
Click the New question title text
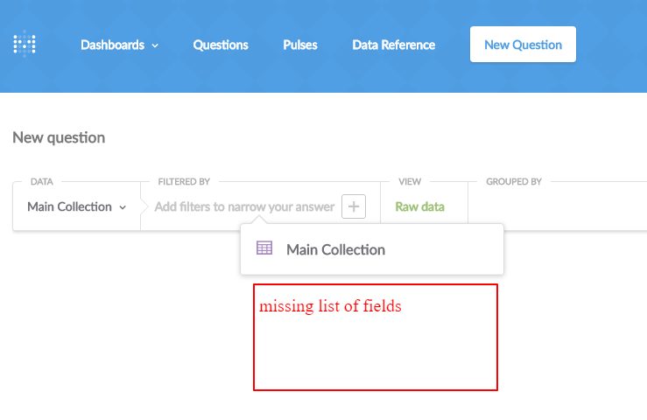pyautogui.click(x=59, y=137)
